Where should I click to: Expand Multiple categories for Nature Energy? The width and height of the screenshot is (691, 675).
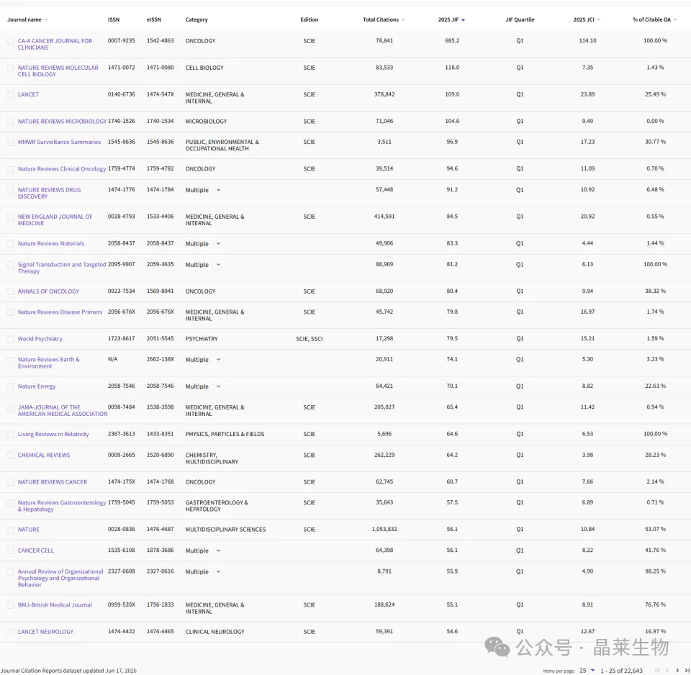218,386
